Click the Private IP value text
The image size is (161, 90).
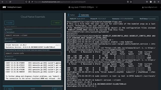[x=102, y=19]
